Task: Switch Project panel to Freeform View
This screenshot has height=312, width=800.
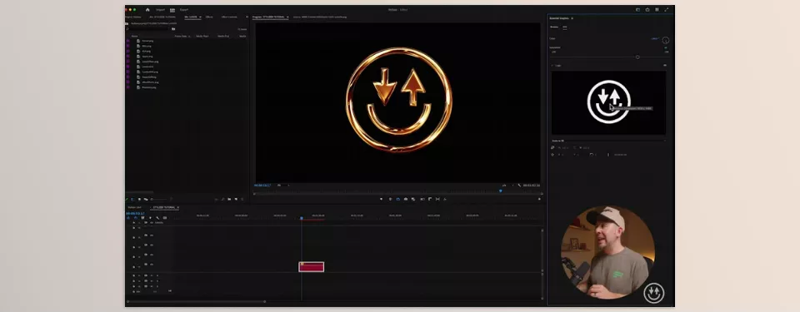Action: tap(145, 200)
